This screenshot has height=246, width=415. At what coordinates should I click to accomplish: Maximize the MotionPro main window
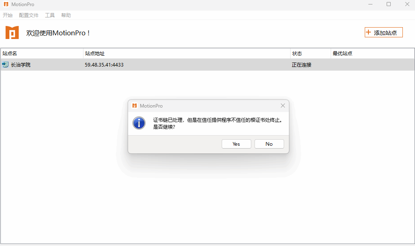[389, 4]
